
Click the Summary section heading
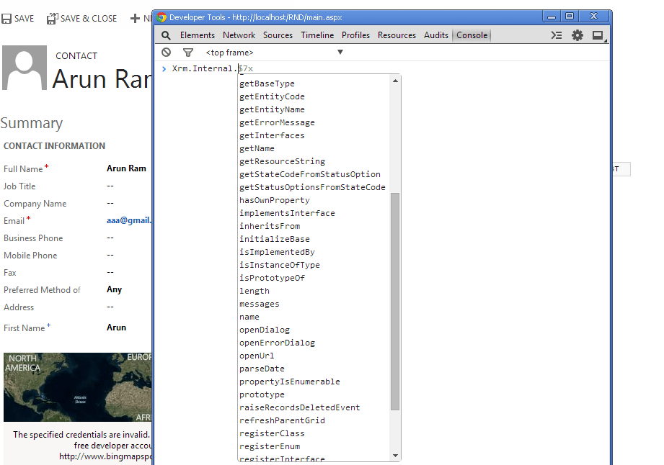[31, 123]
